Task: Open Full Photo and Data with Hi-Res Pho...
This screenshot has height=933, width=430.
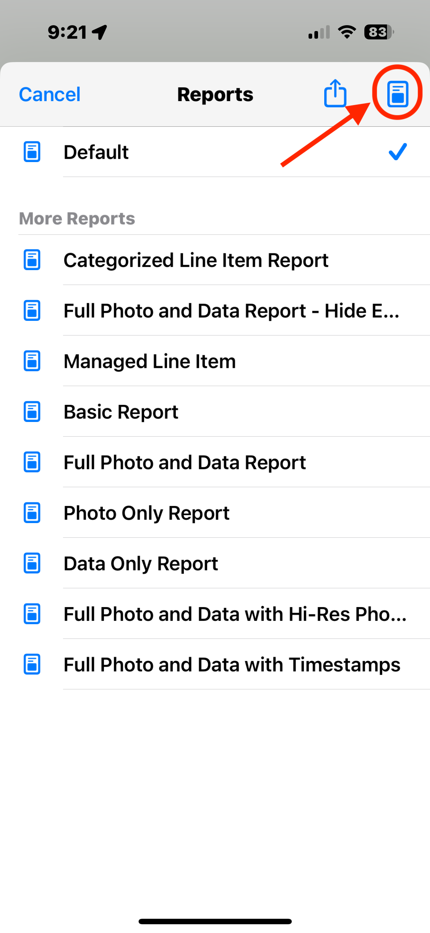Action: tap(215, 614)
